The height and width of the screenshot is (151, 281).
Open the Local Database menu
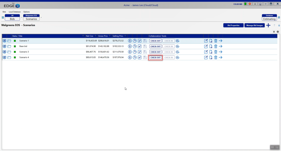(x=14, y=12)
